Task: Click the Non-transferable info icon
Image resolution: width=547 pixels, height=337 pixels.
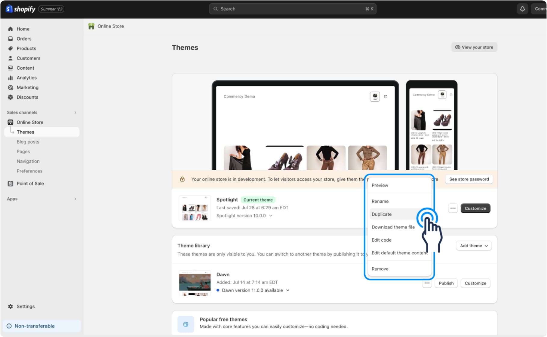Action: click(x=9, y=326)
